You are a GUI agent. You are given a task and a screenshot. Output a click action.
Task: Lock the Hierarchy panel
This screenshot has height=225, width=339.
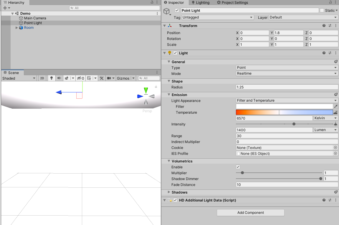click(x=152, y=2)
